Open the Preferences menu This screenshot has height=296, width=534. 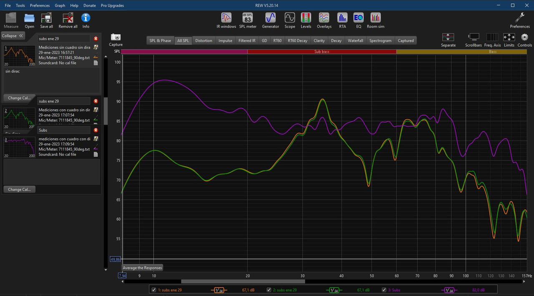[40, 5]
